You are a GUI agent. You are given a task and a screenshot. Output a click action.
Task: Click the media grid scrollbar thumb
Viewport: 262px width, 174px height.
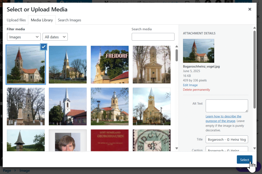click(177, 55)
